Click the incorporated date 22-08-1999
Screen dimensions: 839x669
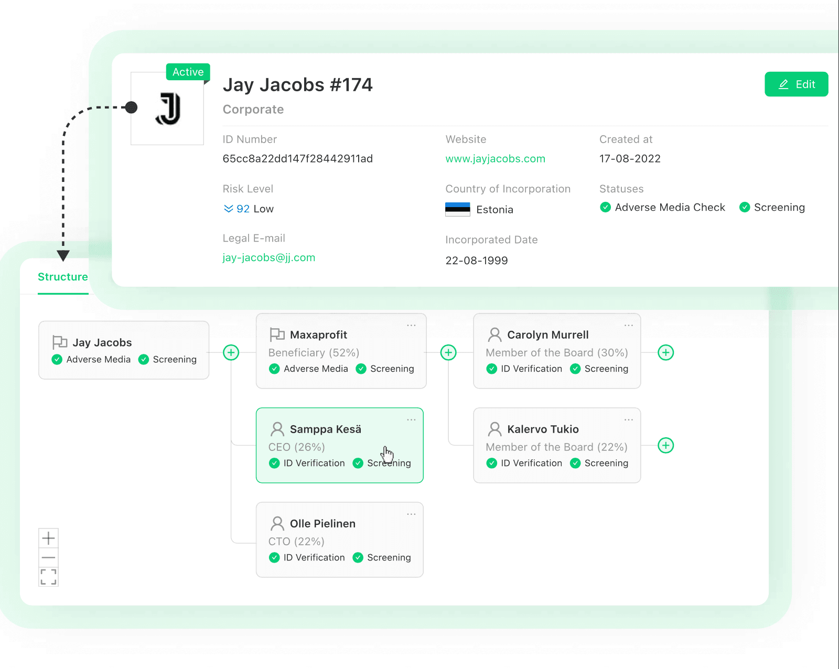pos(476,260)
